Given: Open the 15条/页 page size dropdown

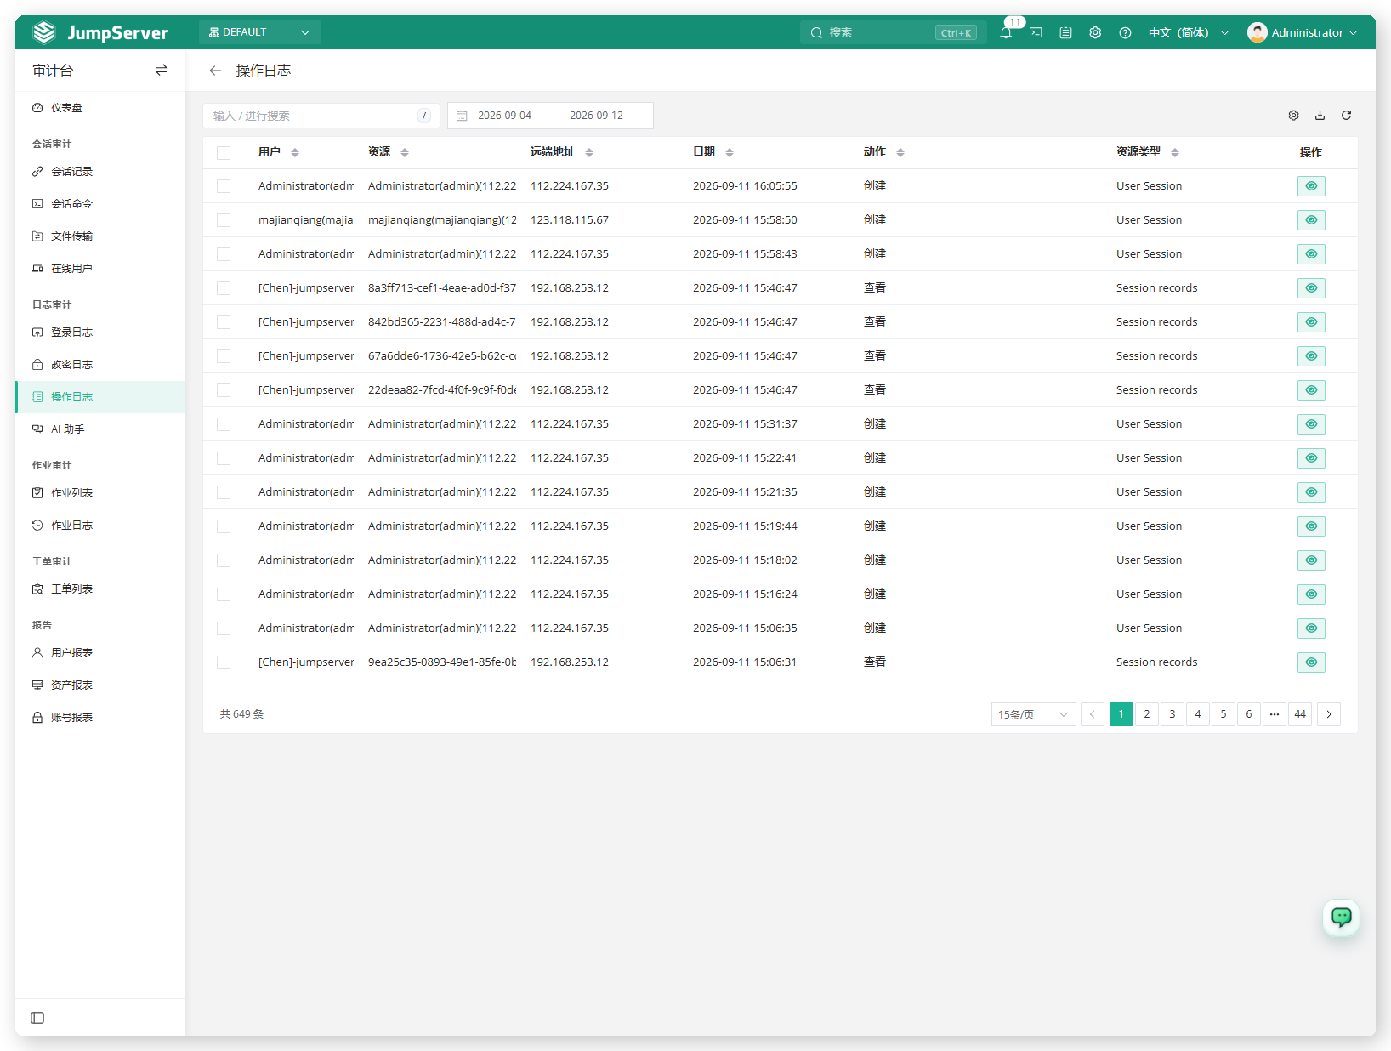Looking at the screenshot, I should (1033, 714).
